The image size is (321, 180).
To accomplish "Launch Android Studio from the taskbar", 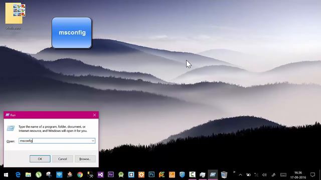I will (x=121, y=174).
